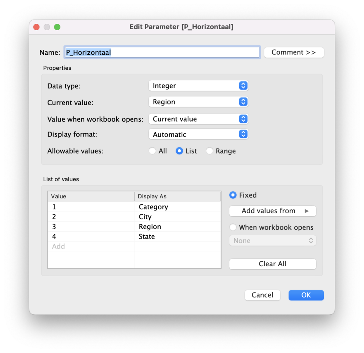Select the List allowable values option
This screenshot has width=364, height=353.
click(180, 151)
